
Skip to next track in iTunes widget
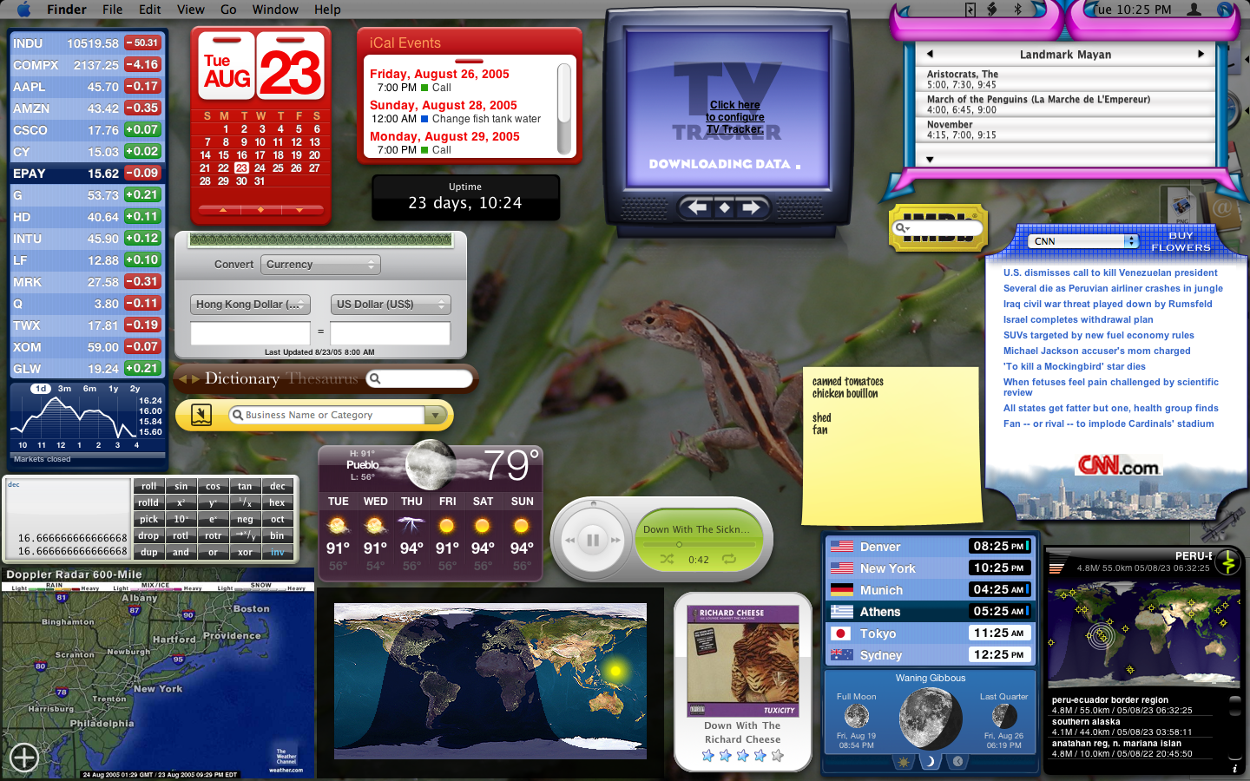tap(615, 541)
